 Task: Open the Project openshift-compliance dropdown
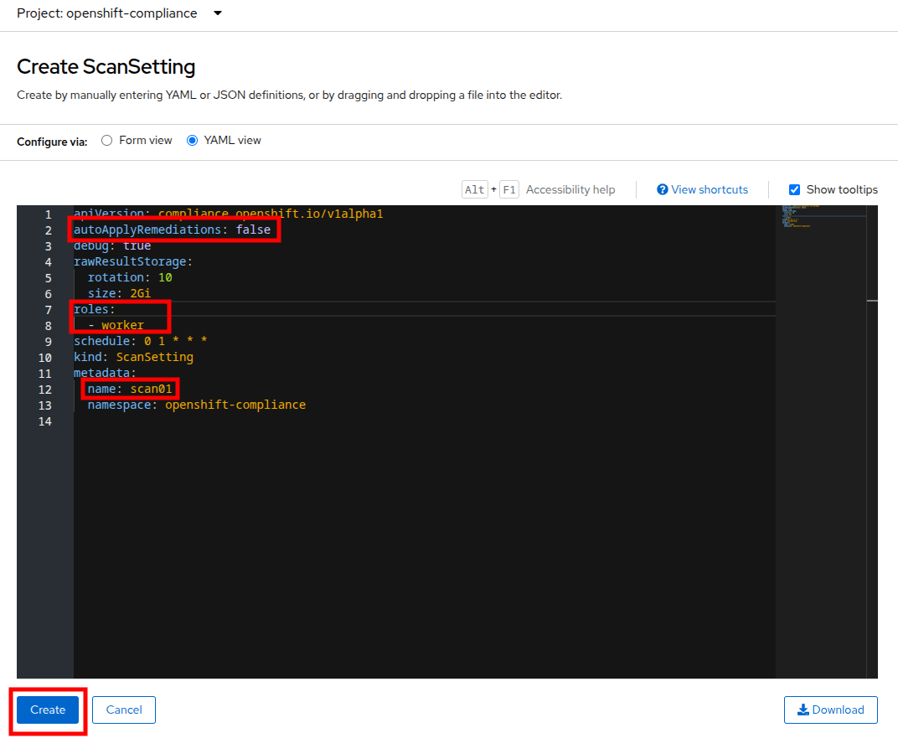(x=119, y=13)
